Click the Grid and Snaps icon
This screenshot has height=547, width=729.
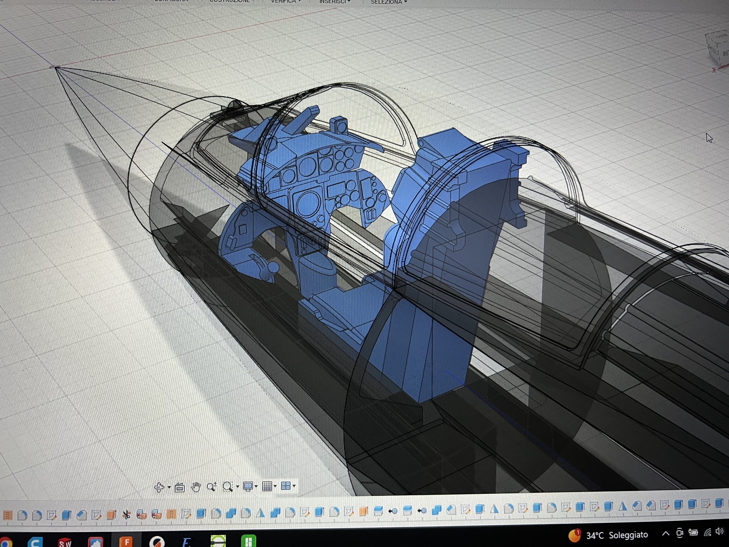tap(267, 486)
